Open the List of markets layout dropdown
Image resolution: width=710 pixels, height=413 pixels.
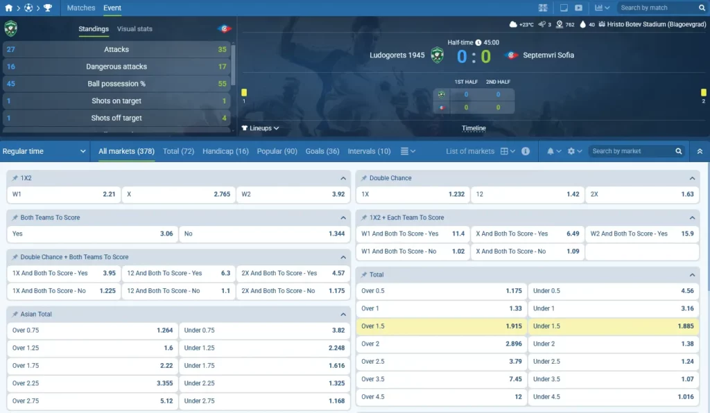(x=508, y=151)
